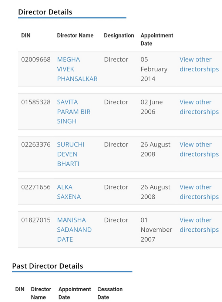
Task: View other directorships for Suruchi Bharti
Action: click(x=199, y=149)
